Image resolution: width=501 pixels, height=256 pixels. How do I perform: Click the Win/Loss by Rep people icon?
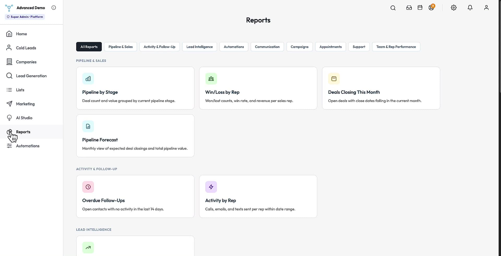click(211, 79)
